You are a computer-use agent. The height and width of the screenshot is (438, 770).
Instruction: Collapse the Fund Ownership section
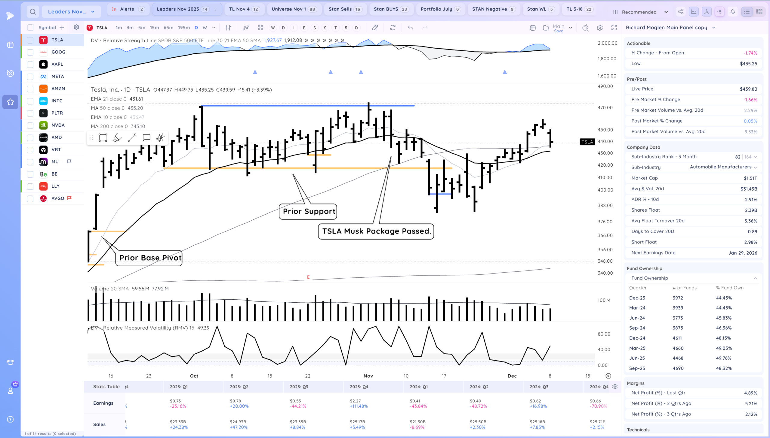pos(755,278)
